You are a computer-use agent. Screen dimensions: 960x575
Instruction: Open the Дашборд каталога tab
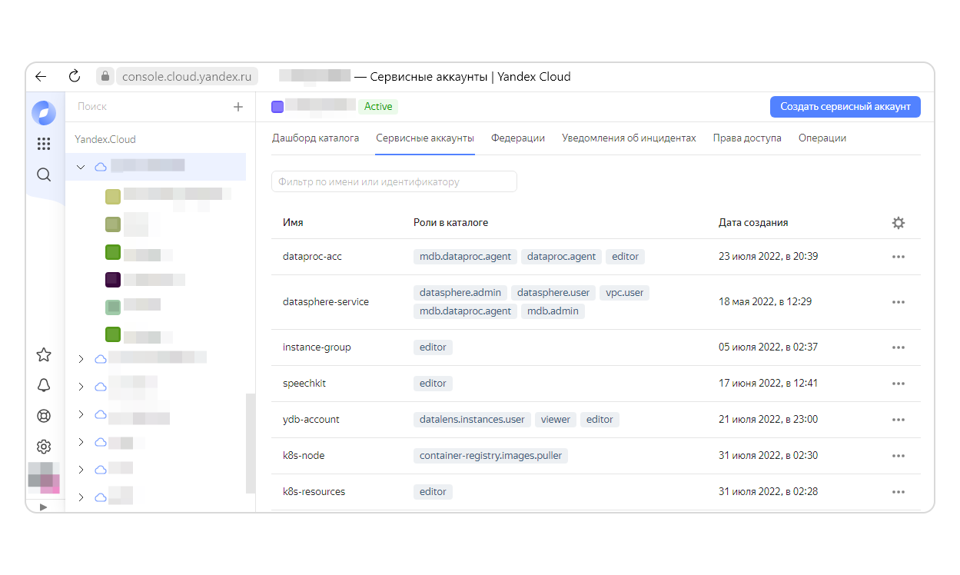315,138
